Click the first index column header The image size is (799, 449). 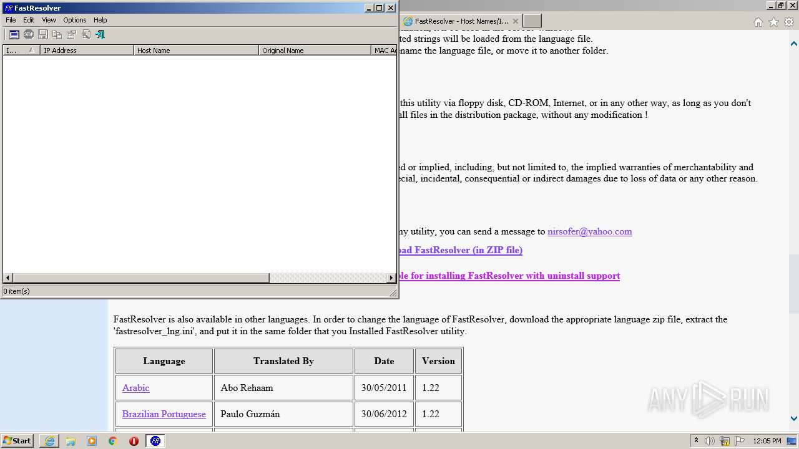click(x=21, y=51)
